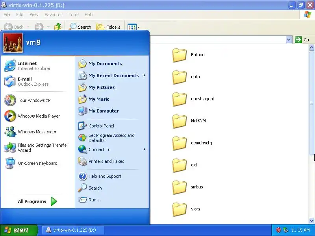The image size is (315, 236).
Task: Click the vm8 user account picture
Action: pos(13,43)
